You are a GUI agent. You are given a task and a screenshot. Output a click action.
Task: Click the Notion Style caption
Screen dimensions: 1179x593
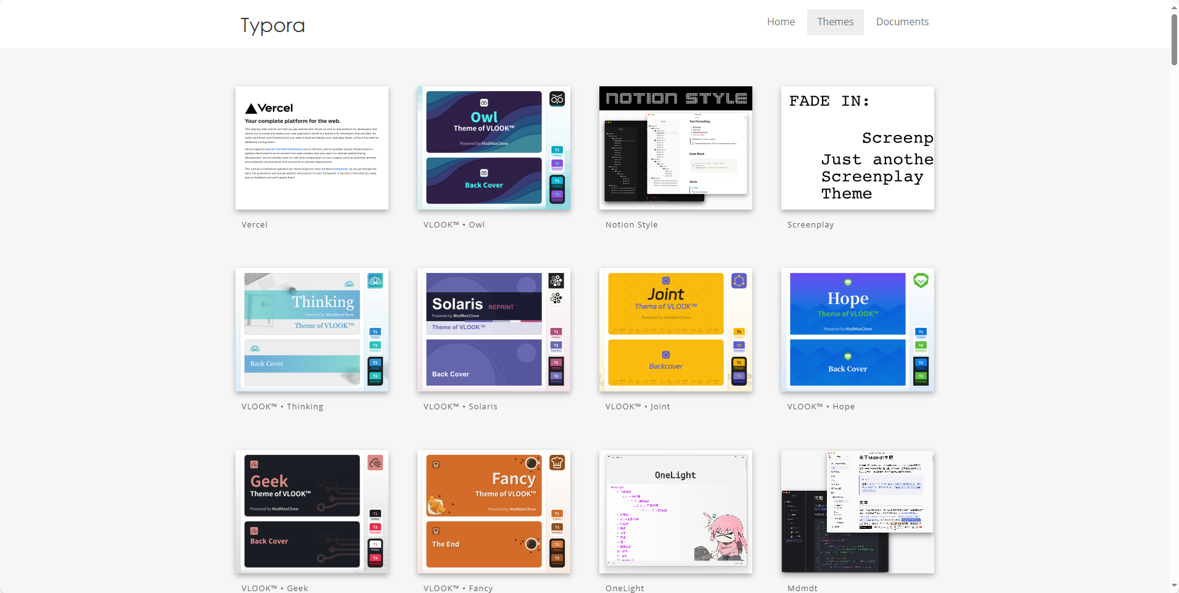coord(631,225)
